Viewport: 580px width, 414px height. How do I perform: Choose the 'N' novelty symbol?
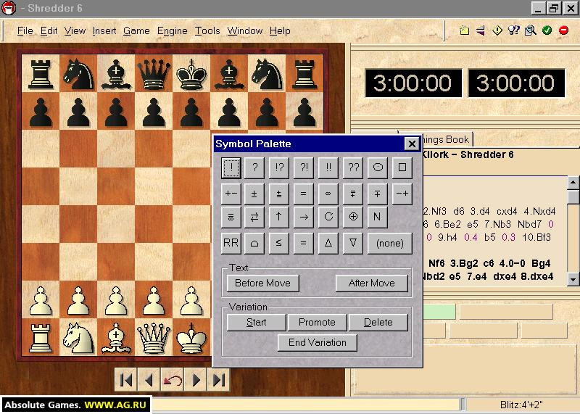[378, 218]
